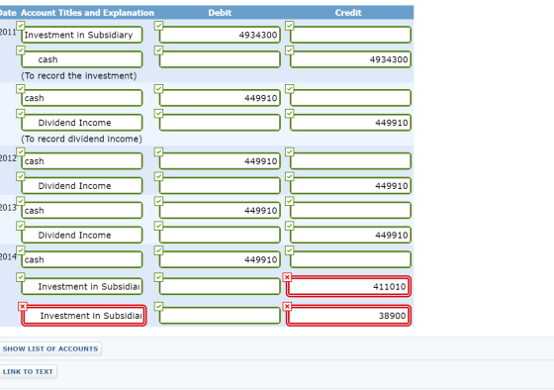554x390 pixels.
Task: Select the 2013 cash account field
Action: click(x=82, y=211)
